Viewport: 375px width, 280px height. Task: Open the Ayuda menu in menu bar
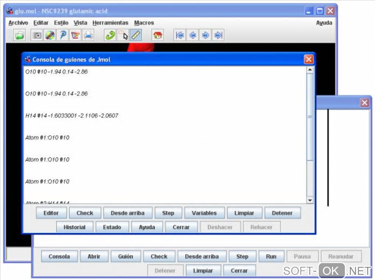pos(324,23)
